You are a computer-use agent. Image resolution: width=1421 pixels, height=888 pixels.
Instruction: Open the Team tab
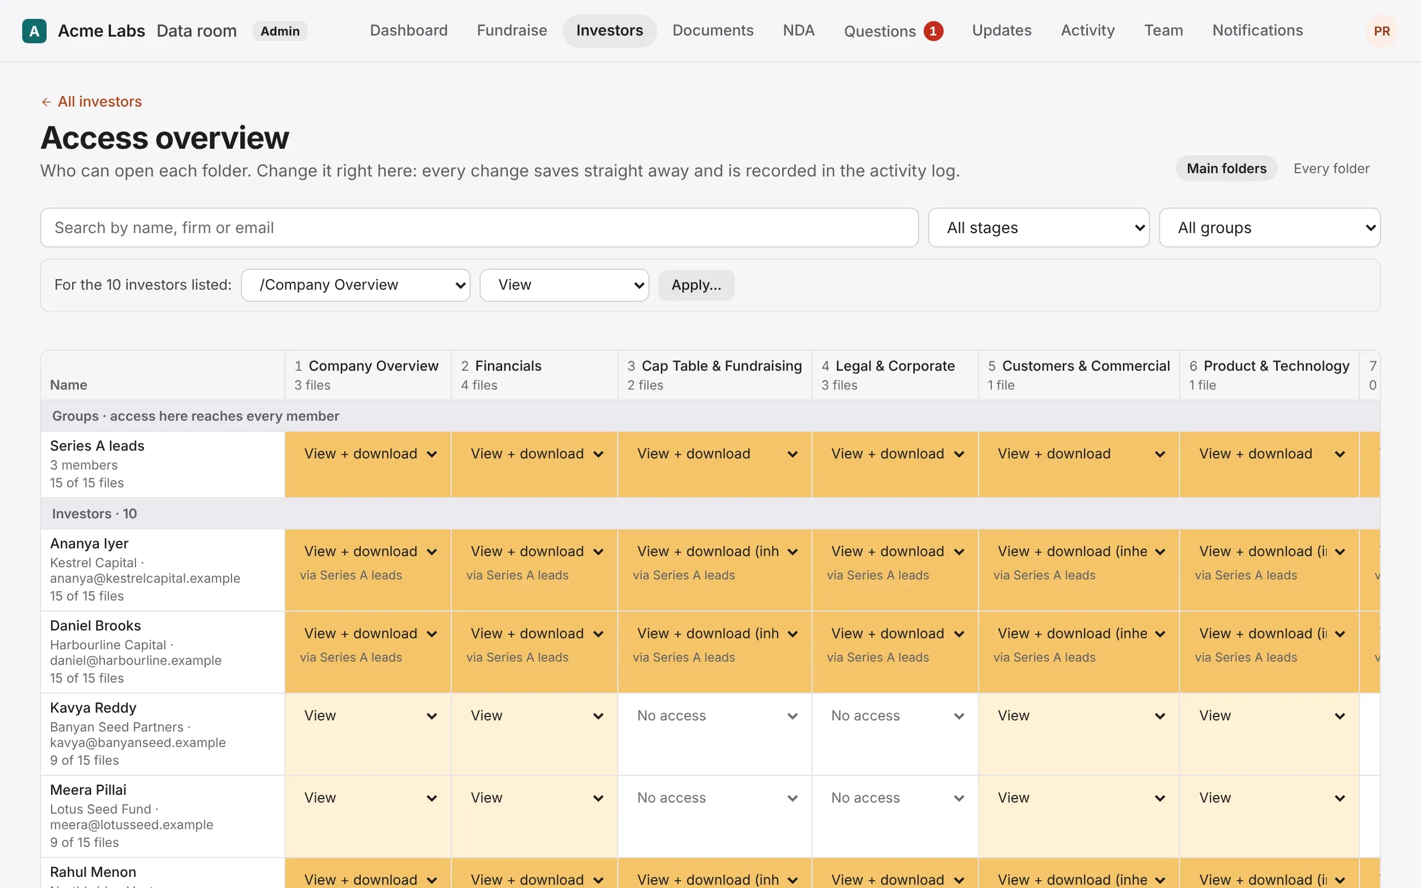(x=1163, y=31)
